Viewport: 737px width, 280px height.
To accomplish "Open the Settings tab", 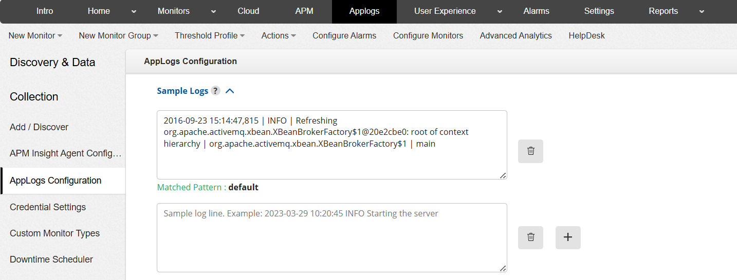I will point(599,11).
